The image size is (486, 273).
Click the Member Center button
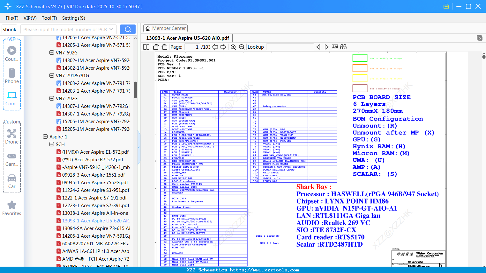165,28
